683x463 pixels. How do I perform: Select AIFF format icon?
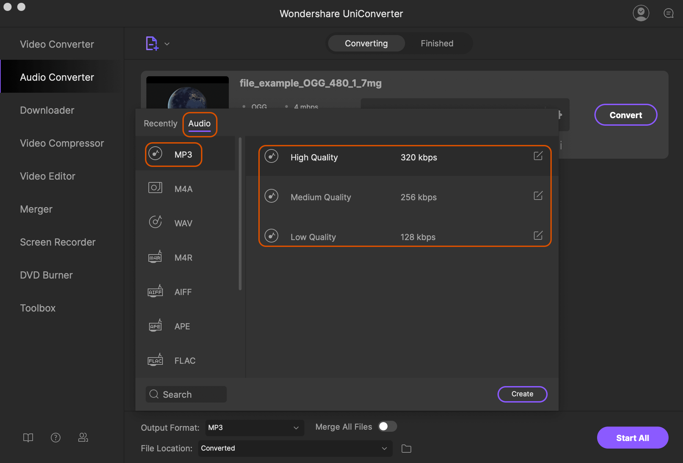point(155,292)
